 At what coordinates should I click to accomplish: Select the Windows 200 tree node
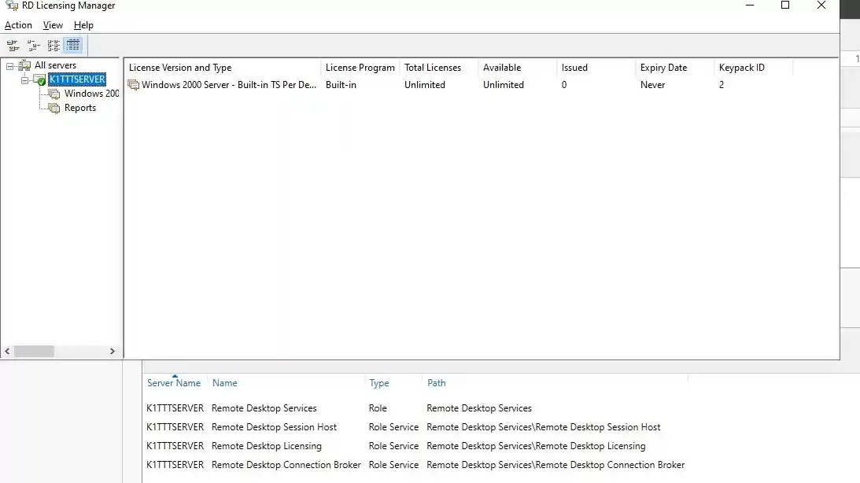91,94
